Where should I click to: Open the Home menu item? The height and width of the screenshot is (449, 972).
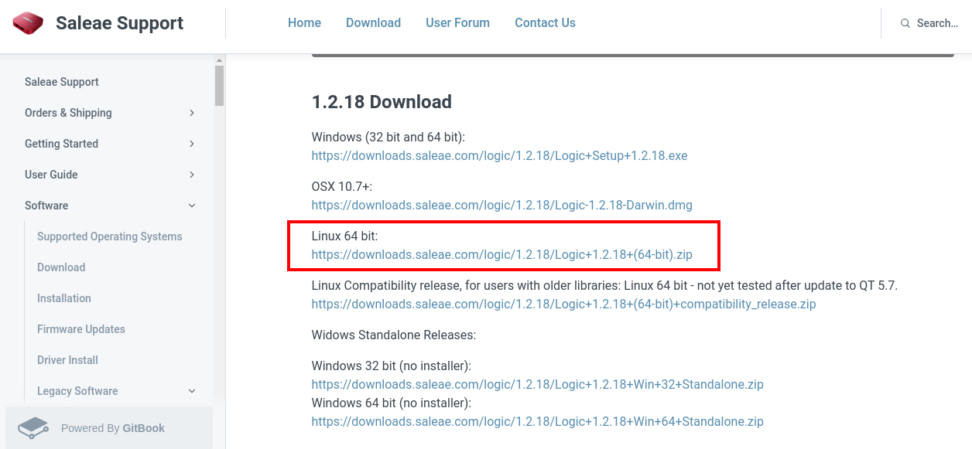(x=304, y=23)
